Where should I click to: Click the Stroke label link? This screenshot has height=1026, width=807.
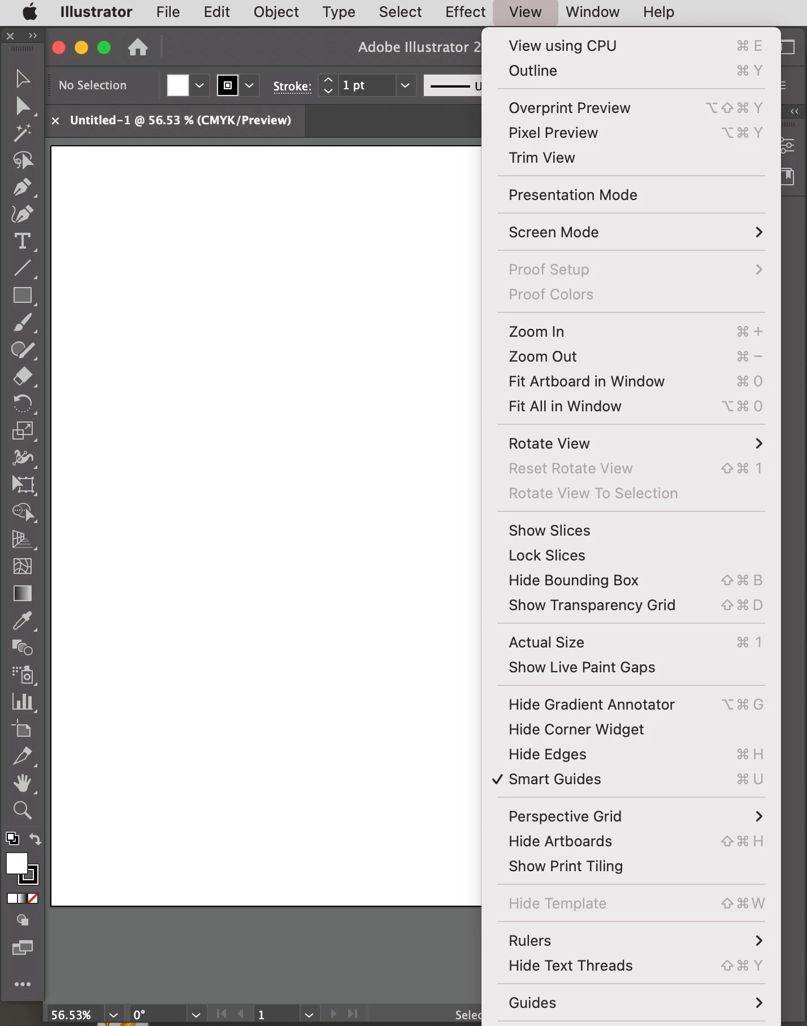292,86
